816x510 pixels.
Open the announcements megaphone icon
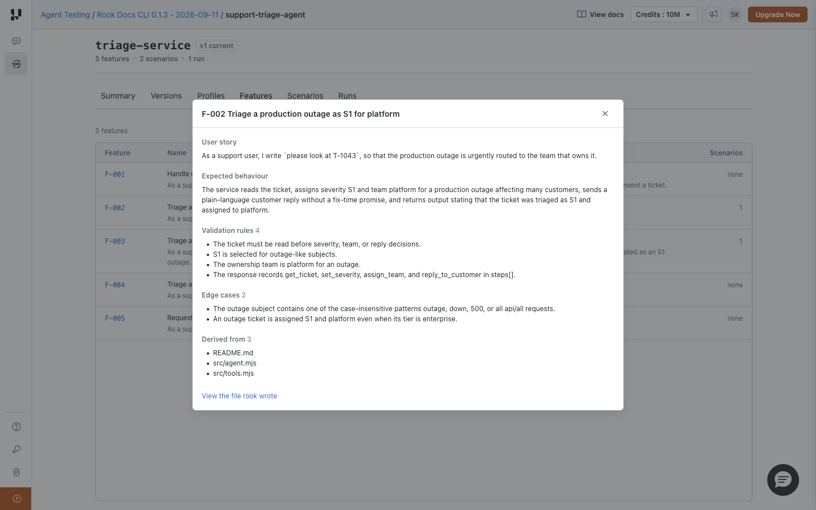(x=713, y=15)
